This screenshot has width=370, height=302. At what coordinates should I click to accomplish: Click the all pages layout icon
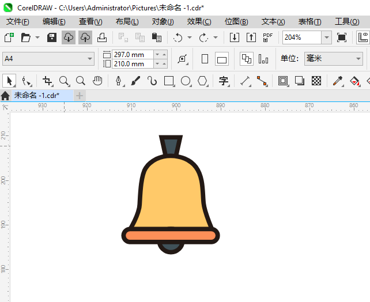(247, 59)
